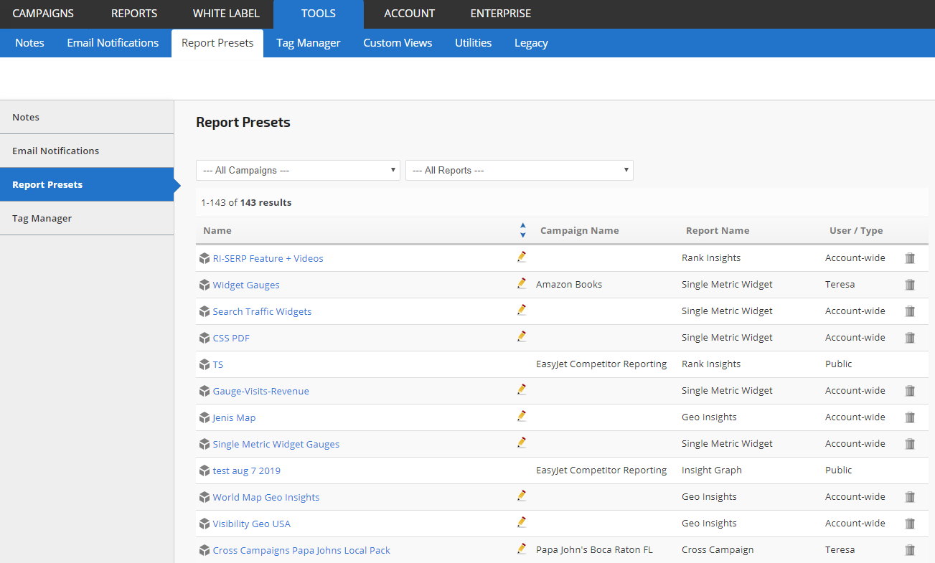Click the pencil edit icon for Widget Gauges
This screenshot has height=563, width=935.
click(x=522, y=283)
